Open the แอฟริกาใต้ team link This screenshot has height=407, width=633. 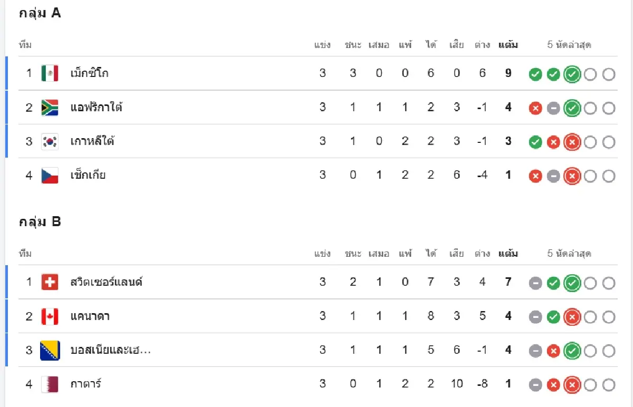point(96,108)
